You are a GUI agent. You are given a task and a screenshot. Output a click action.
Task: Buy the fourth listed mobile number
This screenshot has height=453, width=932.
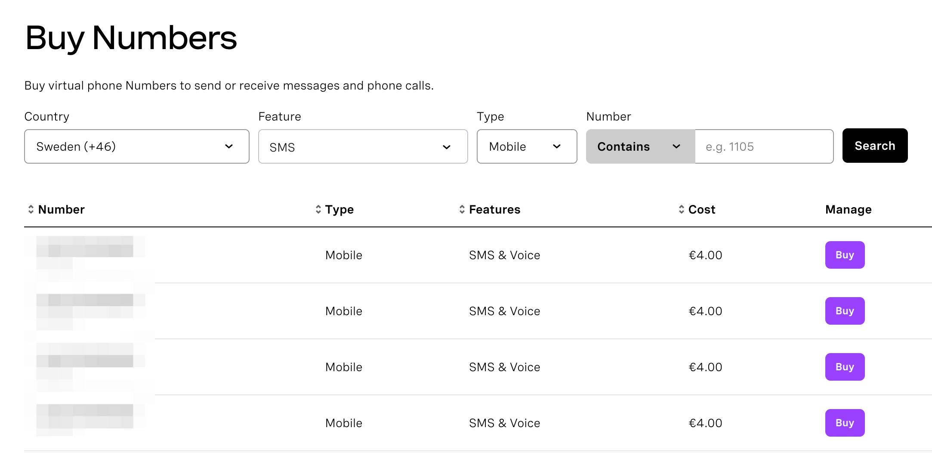click(845, 423)
